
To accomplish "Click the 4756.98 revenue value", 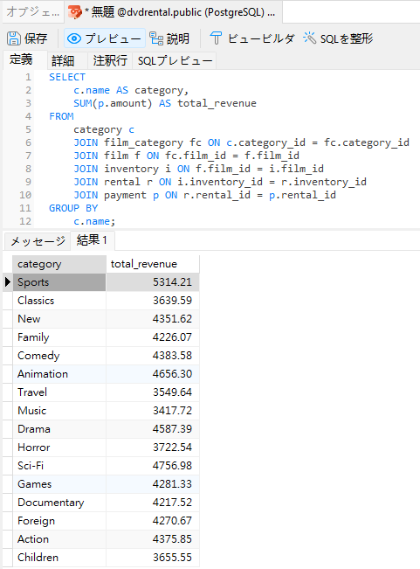I will [172, 466].
